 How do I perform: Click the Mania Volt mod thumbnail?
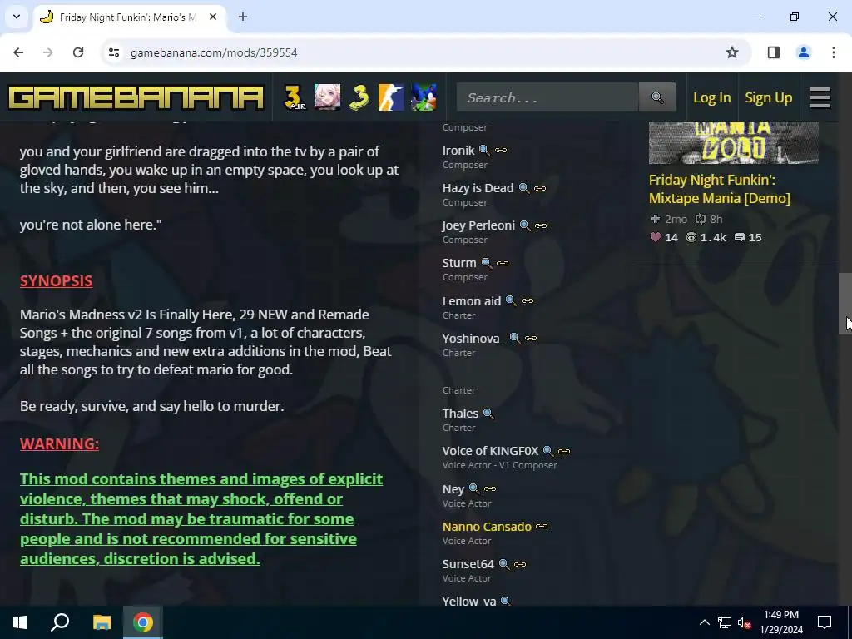[734, 143]
